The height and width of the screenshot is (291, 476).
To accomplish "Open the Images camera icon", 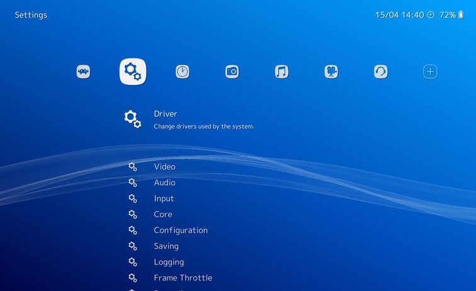I will 232,72.
